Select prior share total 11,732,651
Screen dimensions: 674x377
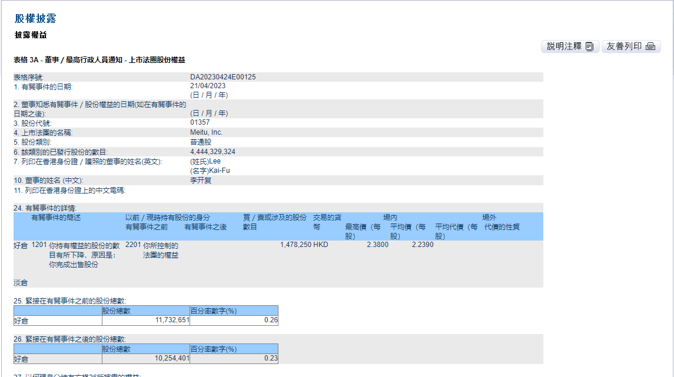click(x=172, y=320)
